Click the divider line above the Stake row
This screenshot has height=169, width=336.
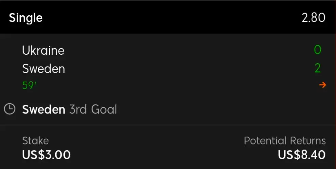click(171, 125)
